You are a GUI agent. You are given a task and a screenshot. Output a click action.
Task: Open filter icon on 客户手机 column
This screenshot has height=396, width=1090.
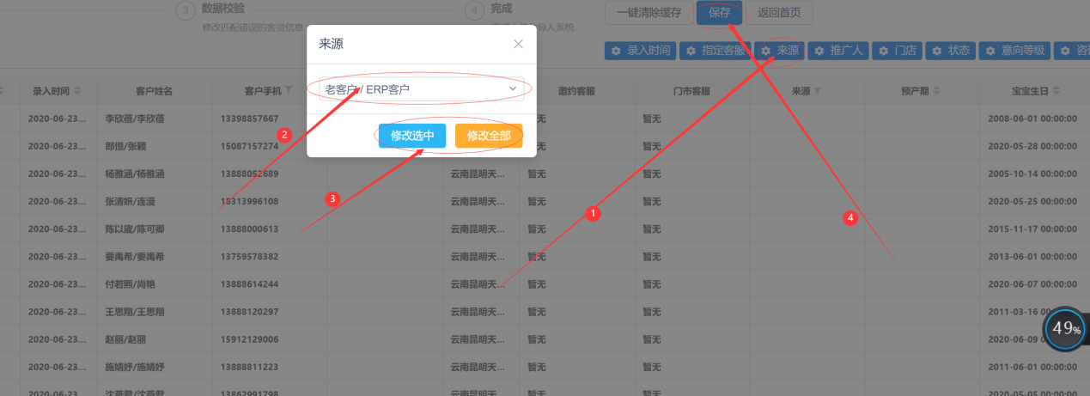[x=289, y=91]
